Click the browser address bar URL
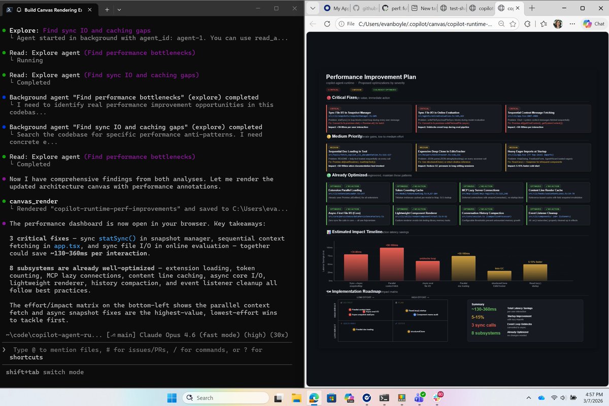The height and width of the screenshot is (406, 609). click(x=425, y=24)
